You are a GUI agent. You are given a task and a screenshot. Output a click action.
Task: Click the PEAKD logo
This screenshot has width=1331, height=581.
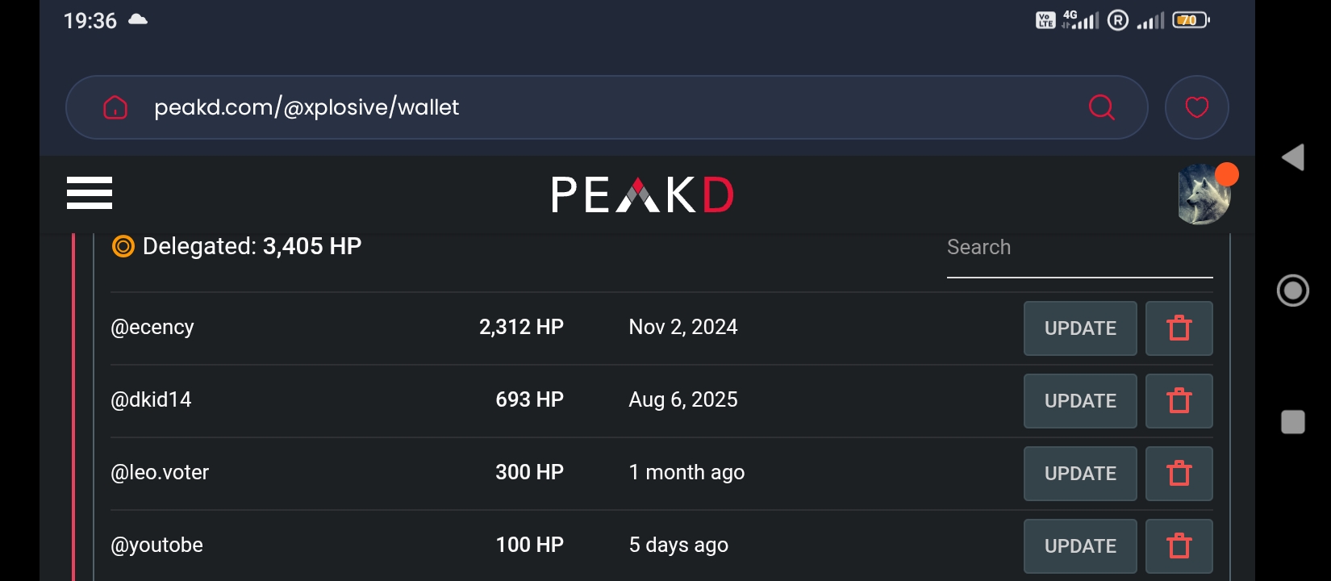pos(642,194)
